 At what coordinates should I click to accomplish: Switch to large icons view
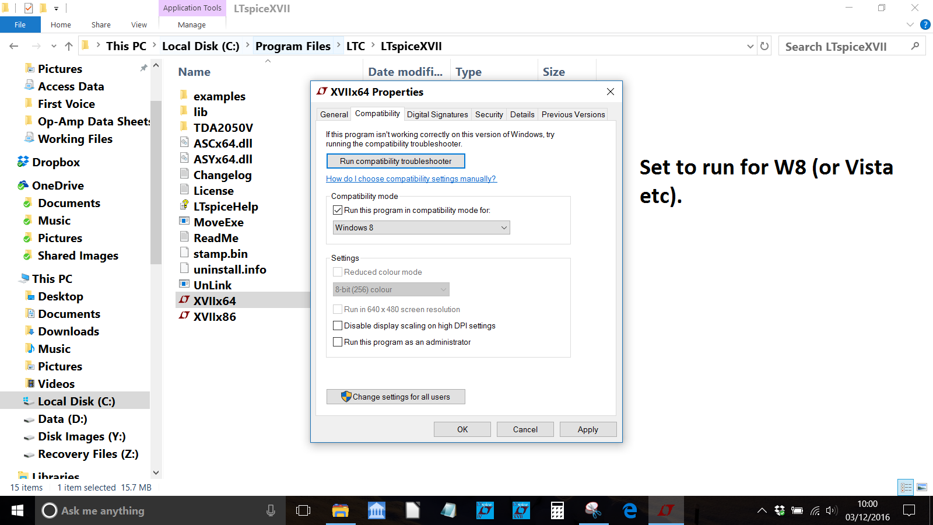(922, 487)
